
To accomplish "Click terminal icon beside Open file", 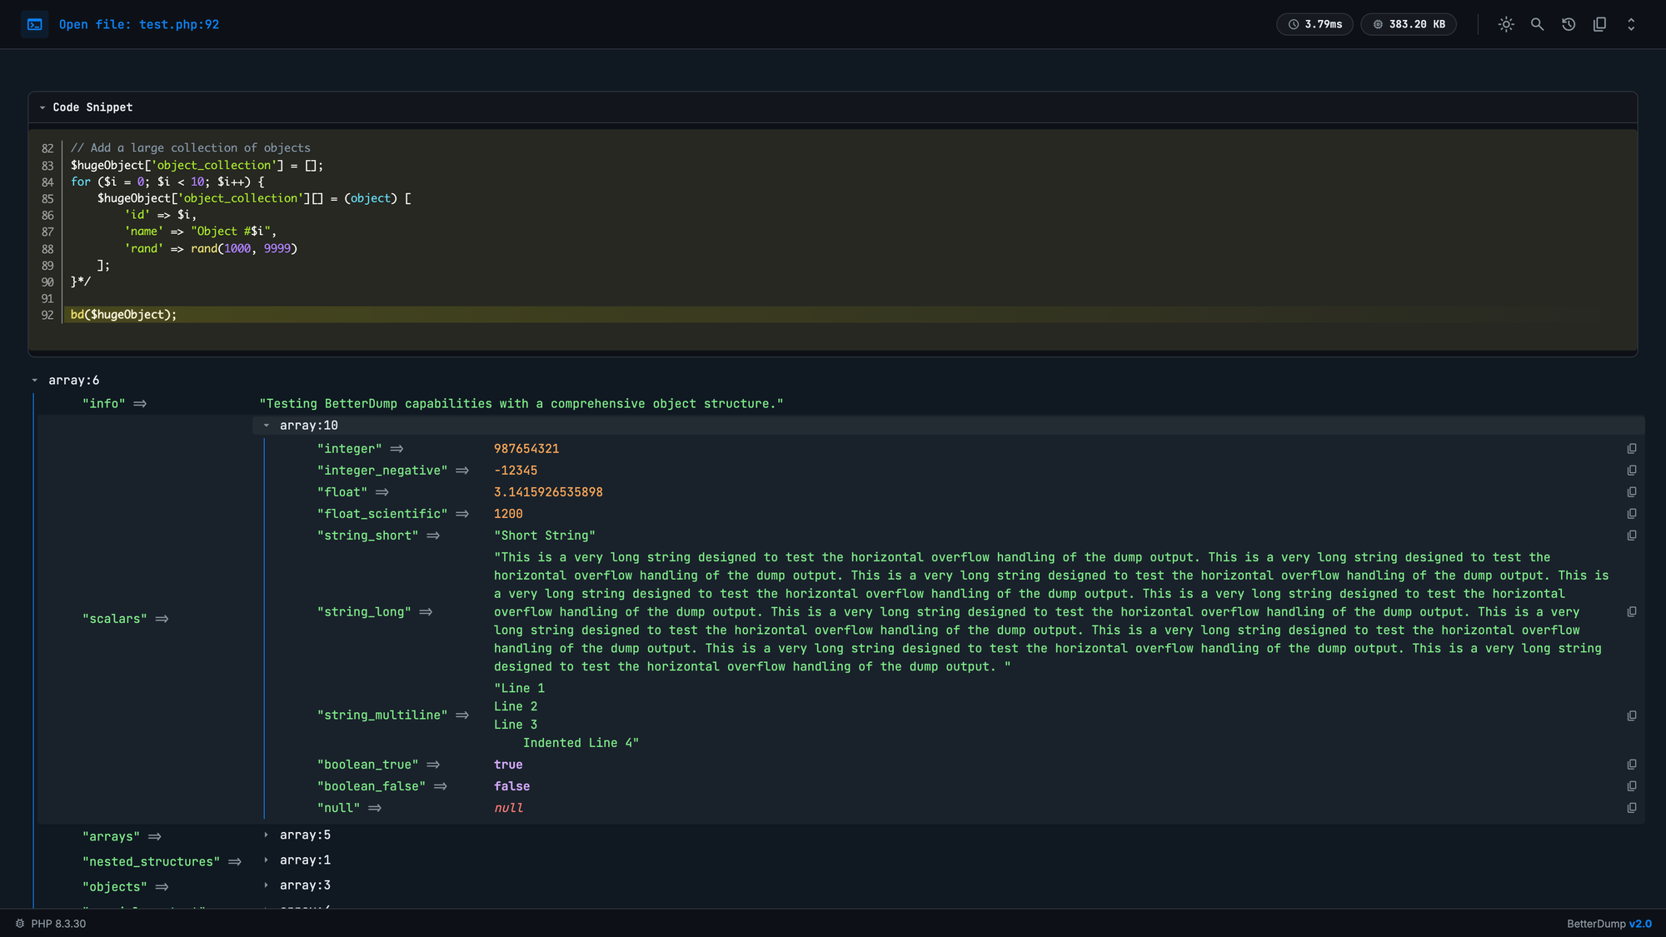I will [x=35, y=24].
